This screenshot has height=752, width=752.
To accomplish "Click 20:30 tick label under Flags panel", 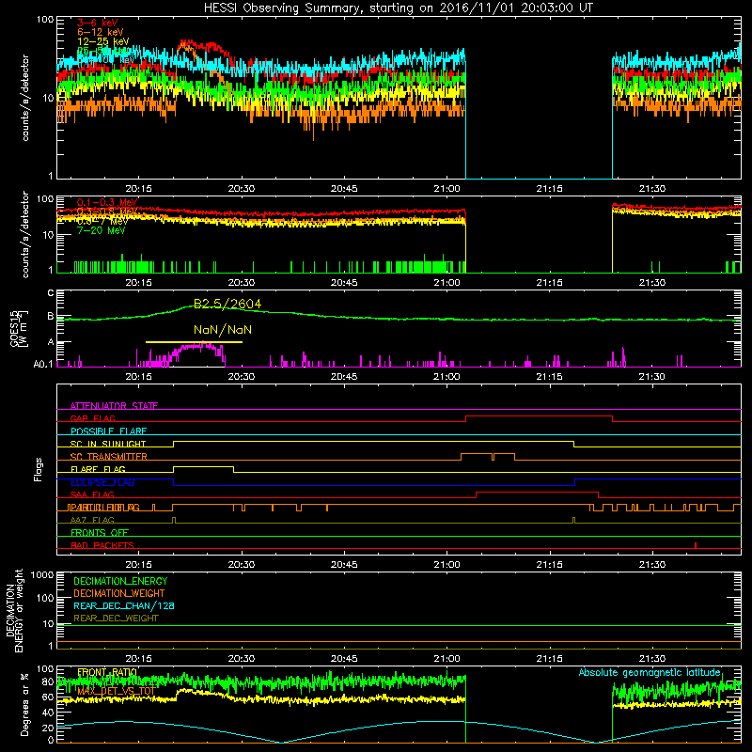I will point(242,565).
